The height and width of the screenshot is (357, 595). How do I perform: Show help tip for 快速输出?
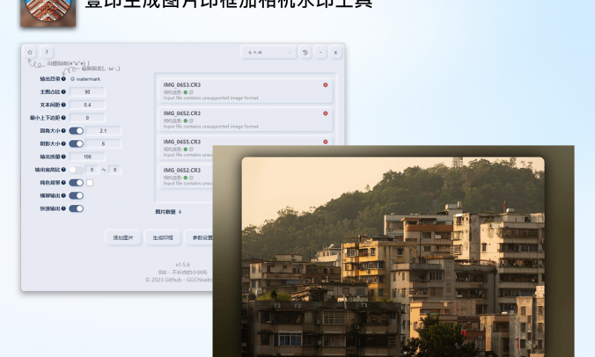point(63,208)
